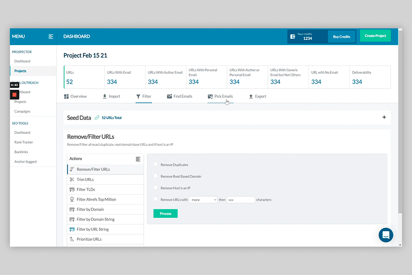Click the Buy Credits button
412x275 pixels.
(x=341, y=37)
